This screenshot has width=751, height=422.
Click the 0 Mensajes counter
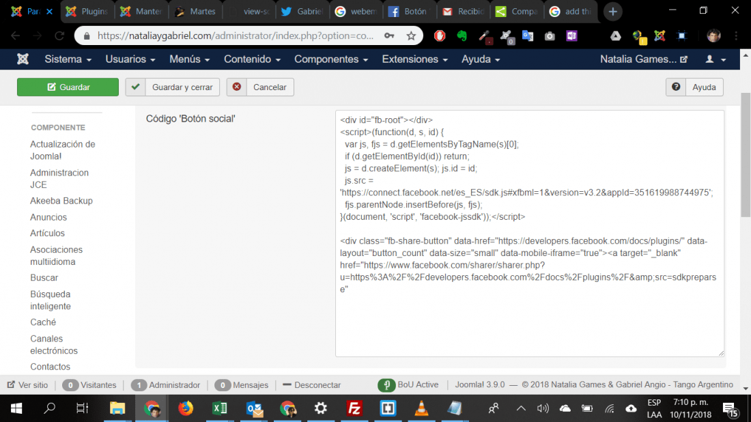(x=242, y=385)
